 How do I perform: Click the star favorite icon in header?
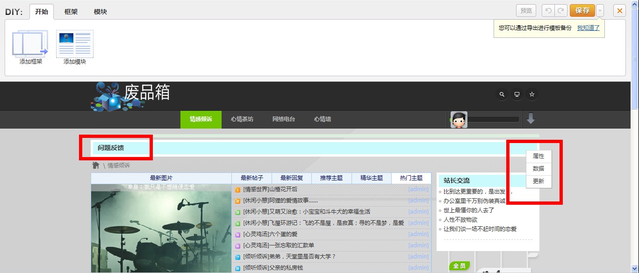point(531,94)
